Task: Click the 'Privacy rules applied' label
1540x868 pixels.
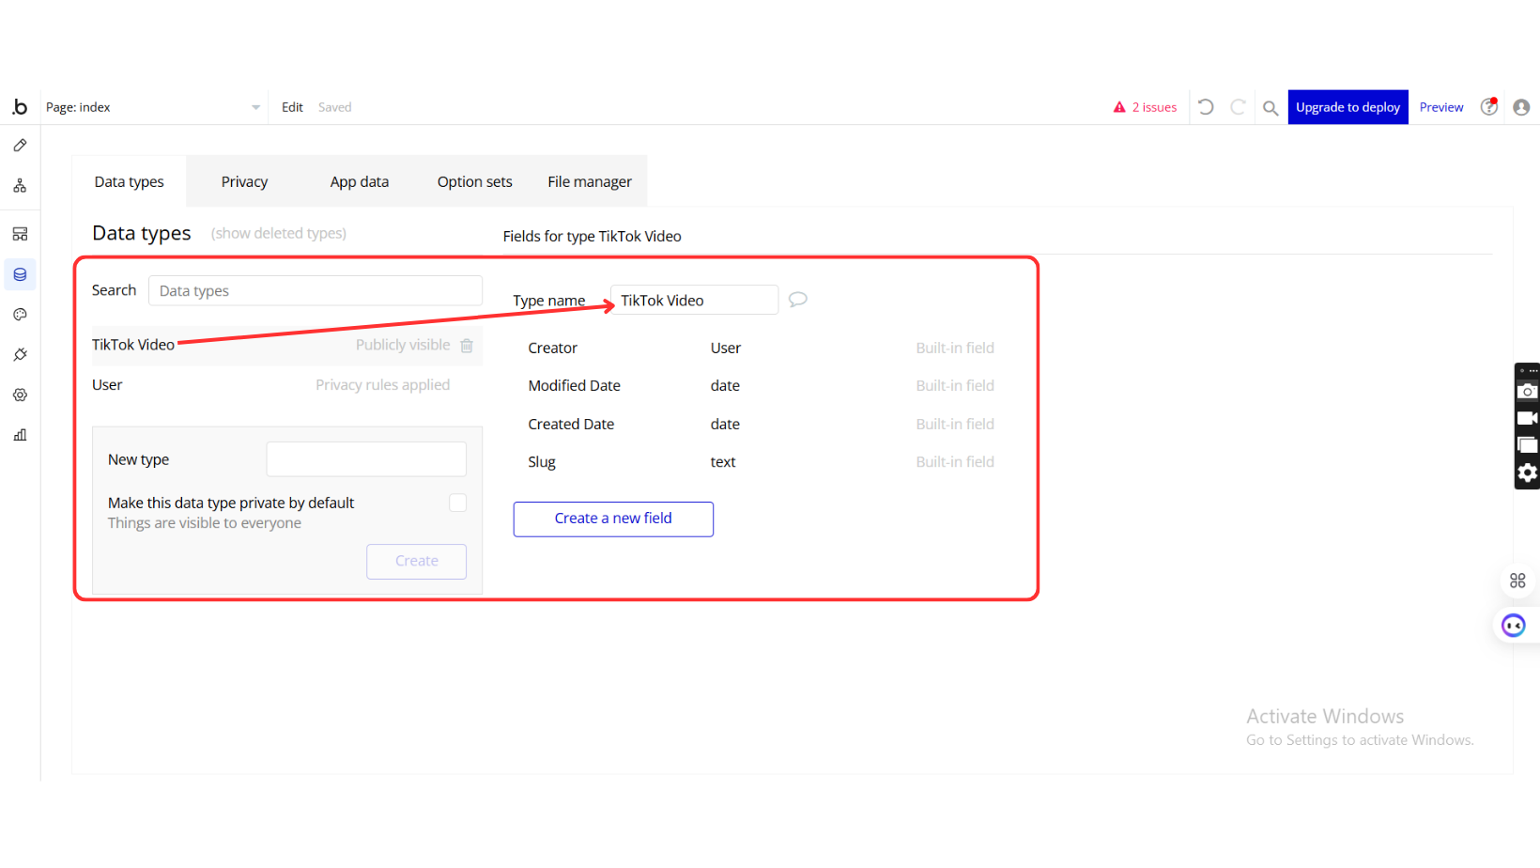Action: pos(383,385)
